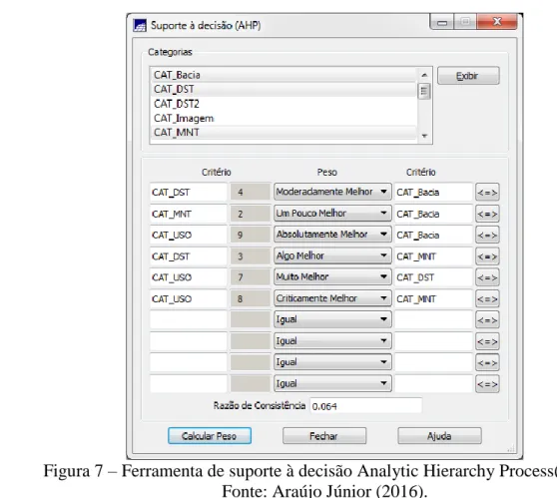Select CAT_DST2 in Categorias list
The image size is (557, 498).
283,104
